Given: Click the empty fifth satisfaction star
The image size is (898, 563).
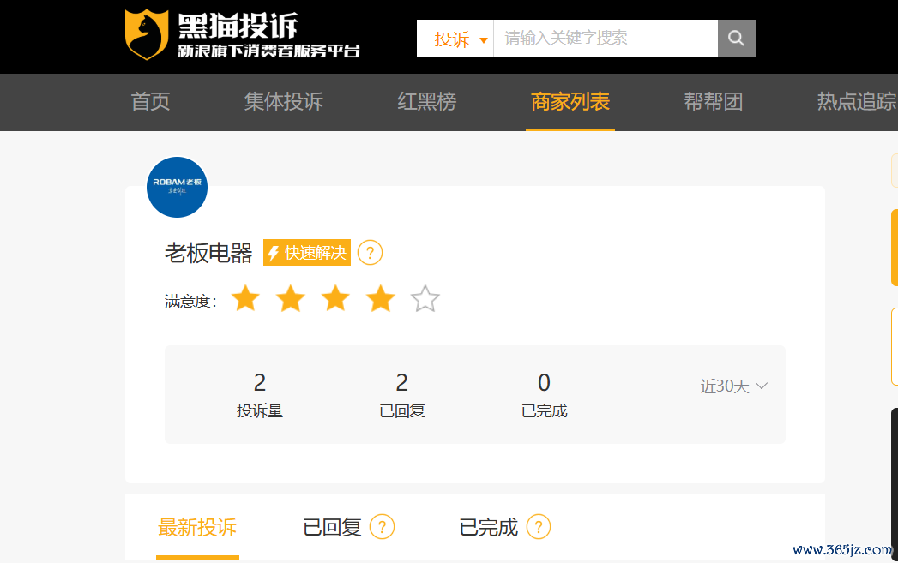Looking at the screenshot, I should click(425, 299).
